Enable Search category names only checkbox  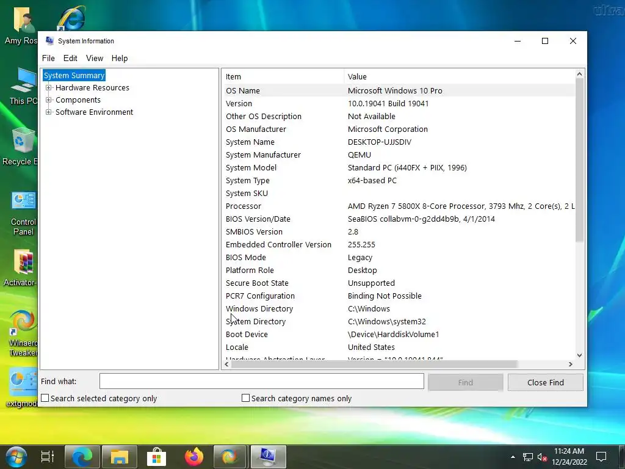click(245, 398)
